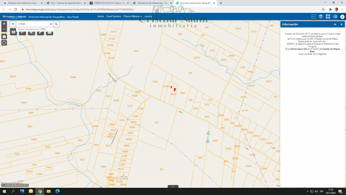Screen dimensions: 346x195
Task: Open the Ayuda menu link
Action: (x=148, y=16)
